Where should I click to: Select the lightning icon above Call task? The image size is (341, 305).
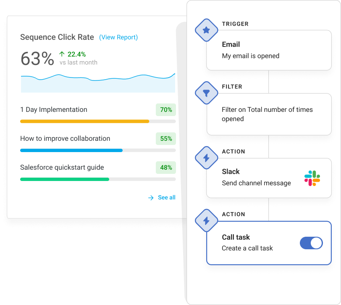point(206,221)
